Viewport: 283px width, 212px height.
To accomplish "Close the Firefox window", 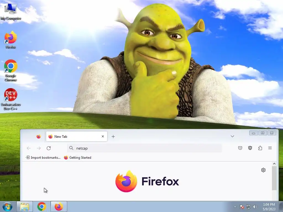I will click(272, 133).
